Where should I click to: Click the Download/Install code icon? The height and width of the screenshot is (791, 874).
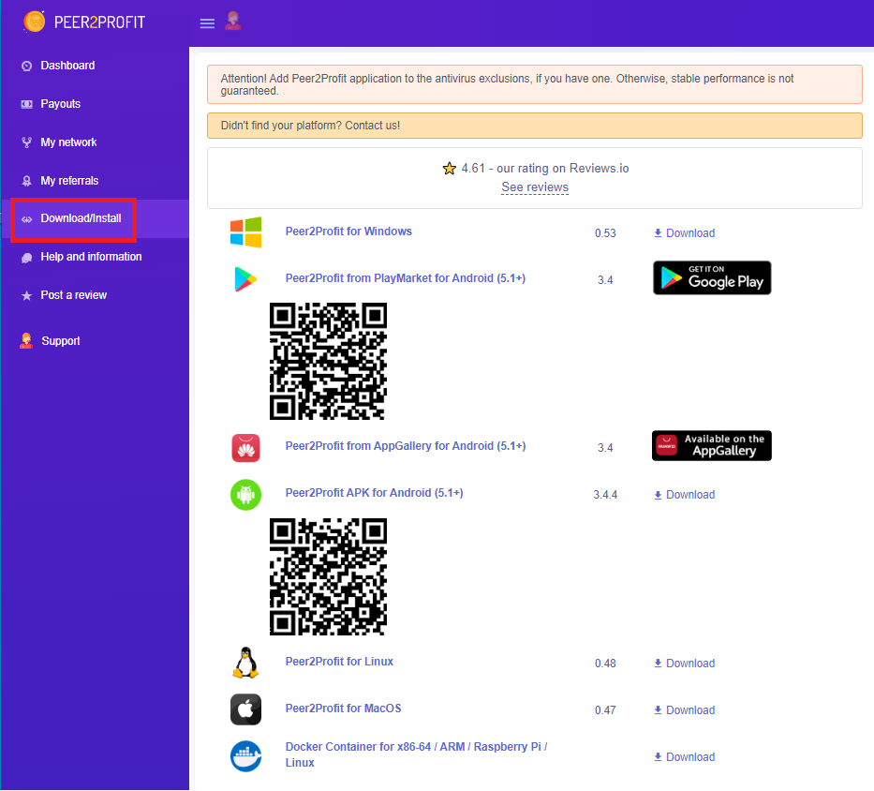[x=27, y=219]
